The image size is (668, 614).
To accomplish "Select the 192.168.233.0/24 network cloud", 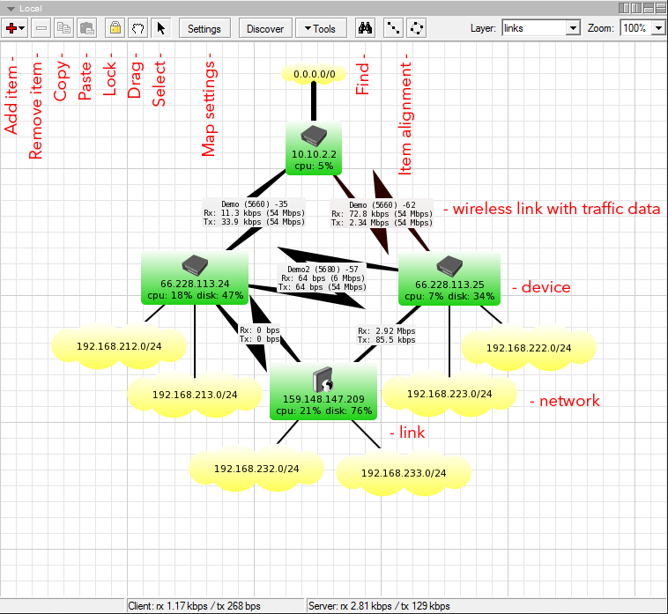I will pos(404,473).
